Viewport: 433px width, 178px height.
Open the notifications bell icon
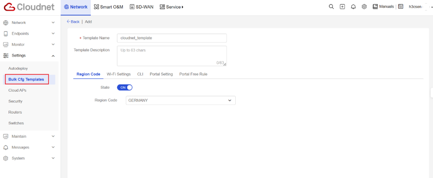[x=353, y=7]
